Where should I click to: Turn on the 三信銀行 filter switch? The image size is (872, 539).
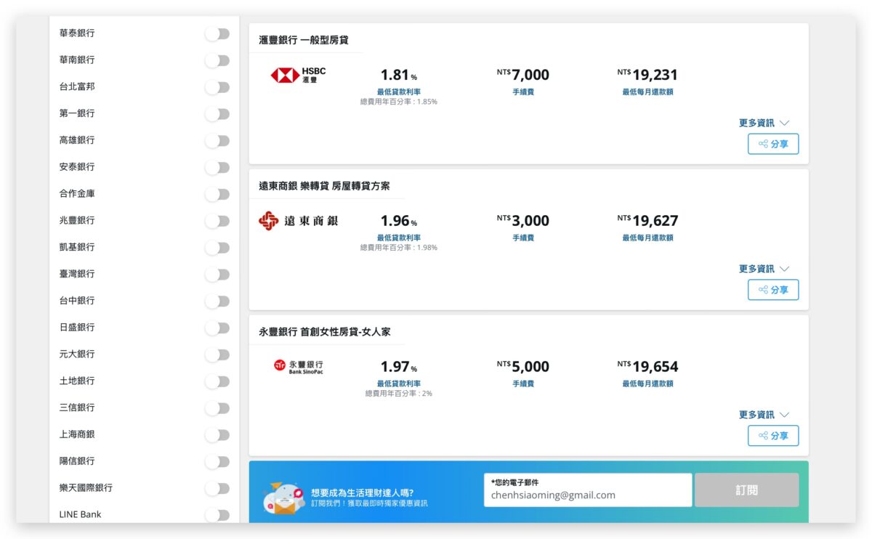point(217,408)
